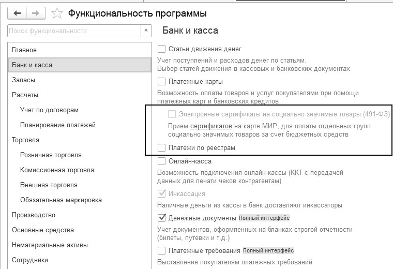Viewport: 393px width, 269px height.
Task: Go back with the left arrow button
Action: 17,13
